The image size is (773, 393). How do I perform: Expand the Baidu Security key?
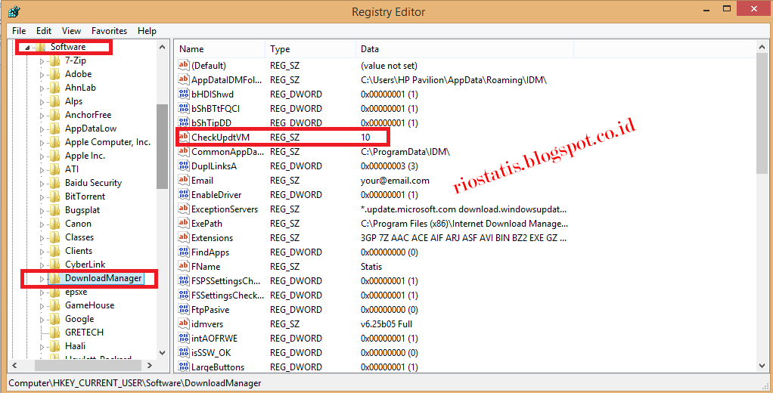(42, 184)
